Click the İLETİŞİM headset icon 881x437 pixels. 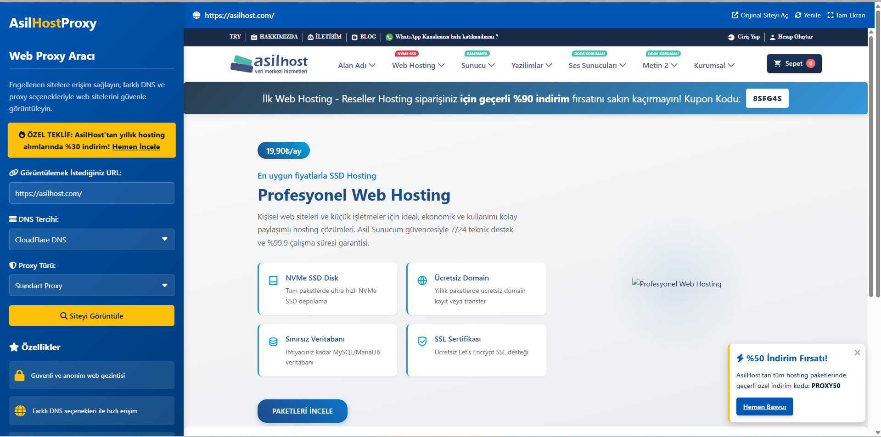(x=310, y=37)
